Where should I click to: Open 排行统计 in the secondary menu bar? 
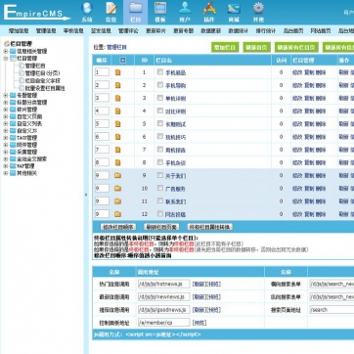[x=265, y=31]
